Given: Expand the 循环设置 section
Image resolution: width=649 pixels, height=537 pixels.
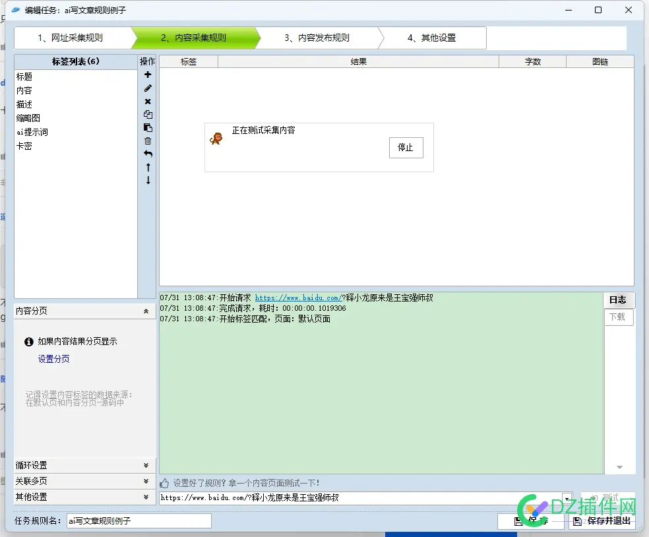Looking at the screenshot, I should (x=146, y=465).
